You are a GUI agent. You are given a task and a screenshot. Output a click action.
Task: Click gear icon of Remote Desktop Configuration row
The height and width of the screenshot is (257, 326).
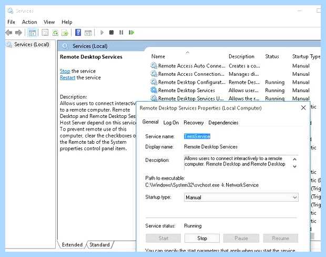click(154, 82)
